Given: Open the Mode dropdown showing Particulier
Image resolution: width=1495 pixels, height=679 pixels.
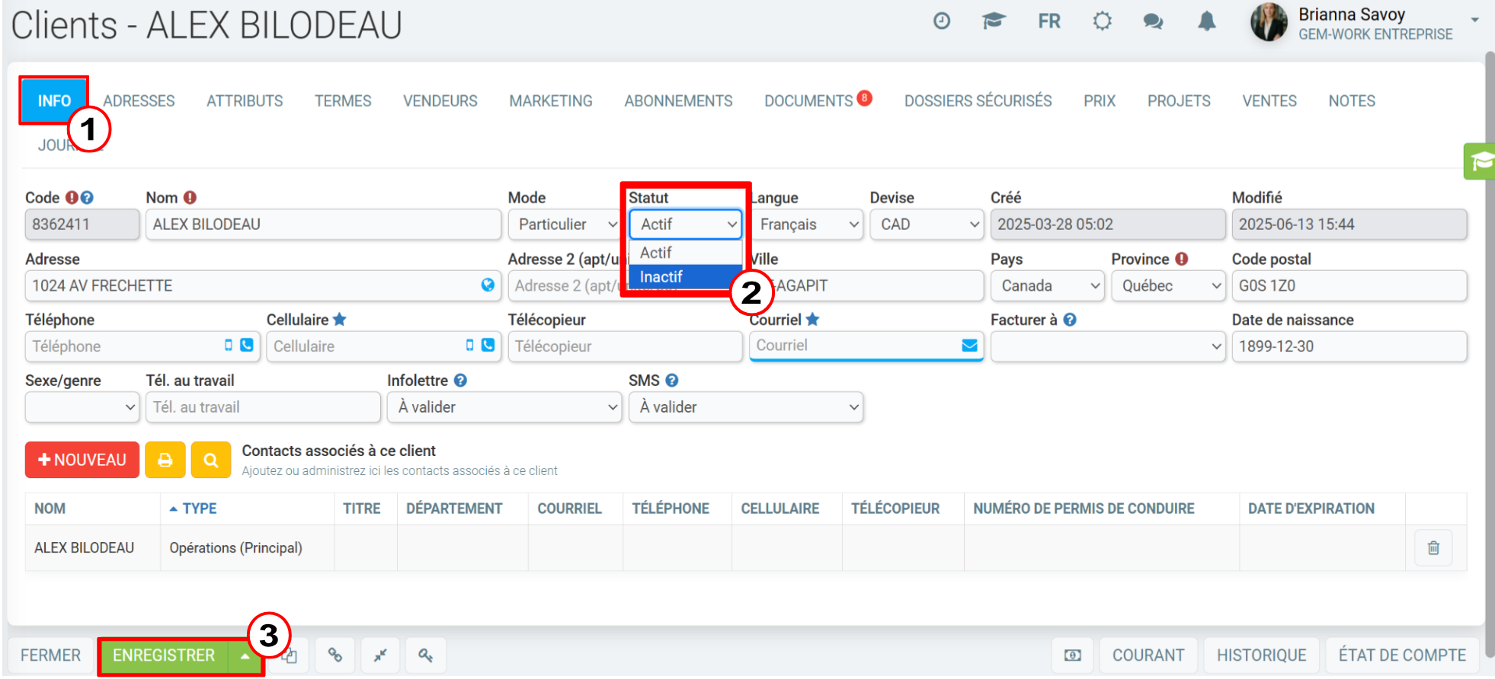Looking at the screenshot, I should pos(565,225).
